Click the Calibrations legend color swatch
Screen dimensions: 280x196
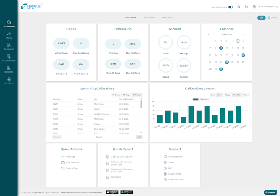click(196, 99)
